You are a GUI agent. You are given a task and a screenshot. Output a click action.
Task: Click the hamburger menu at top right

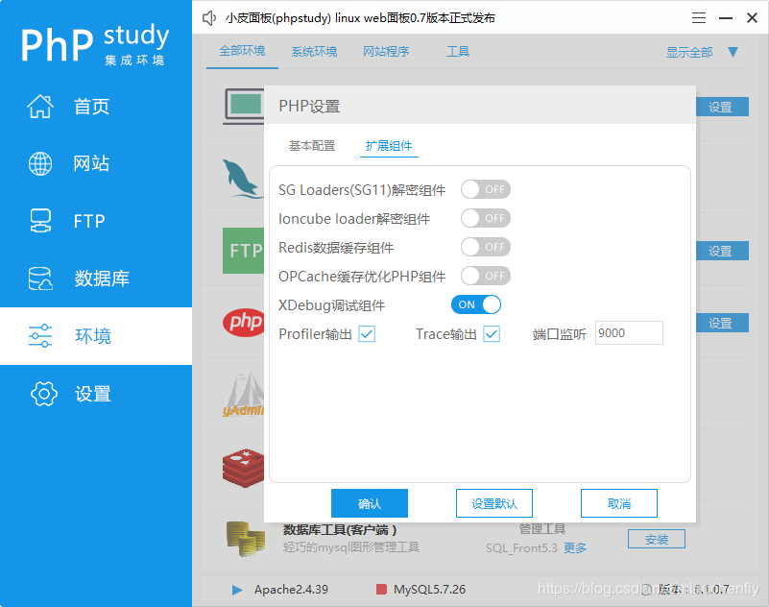[x=699, y=16]
